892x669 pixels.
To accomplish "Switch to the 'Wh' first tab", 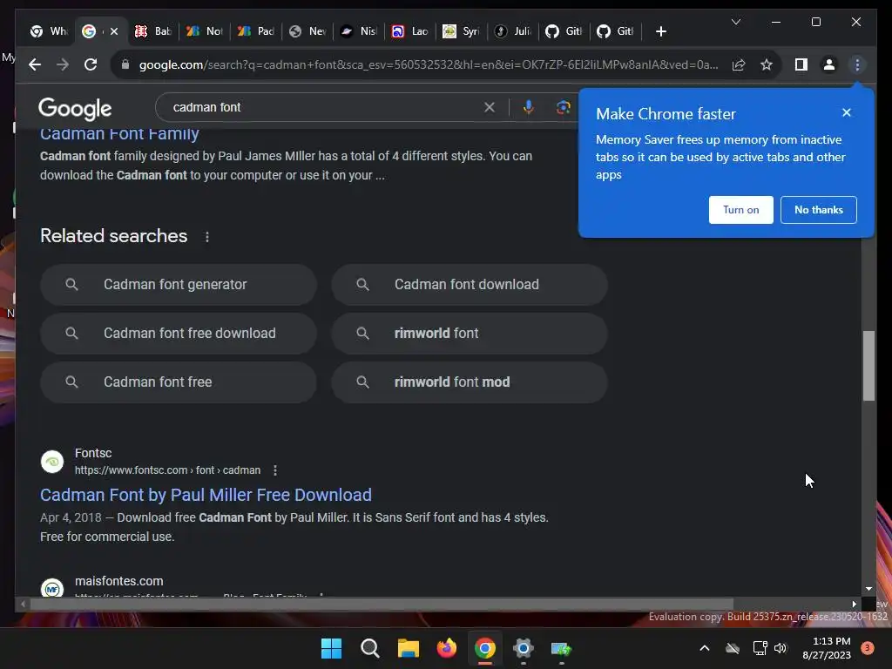I will [49, 31].
